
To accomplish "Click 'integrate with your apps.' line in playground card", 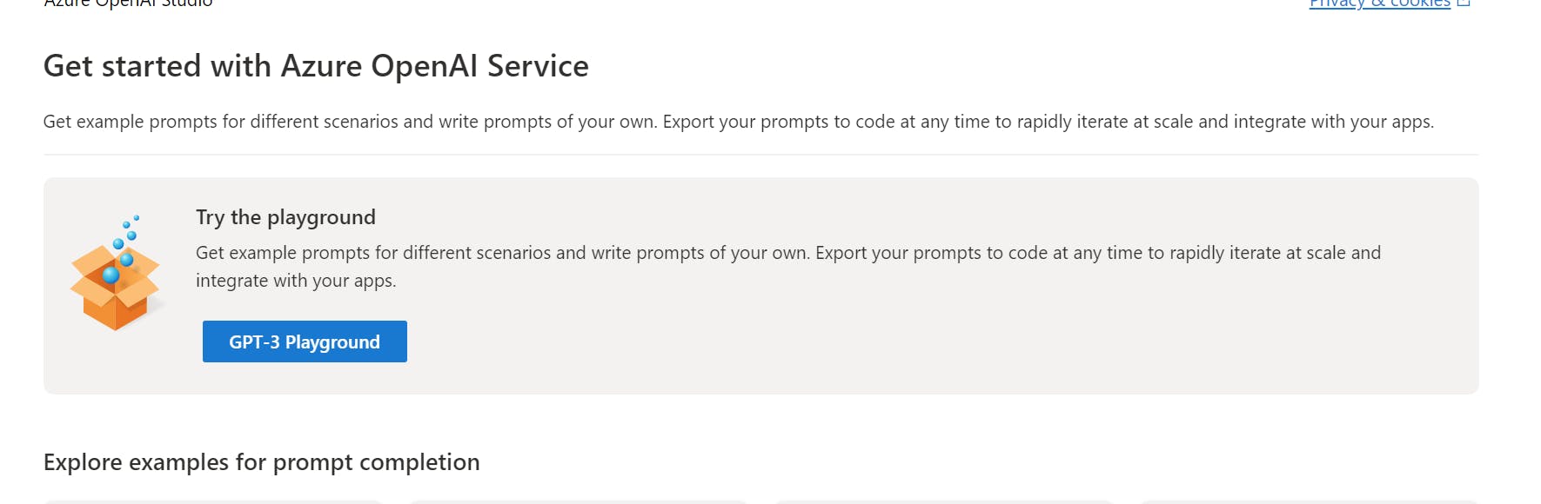I will click(296, 281).
